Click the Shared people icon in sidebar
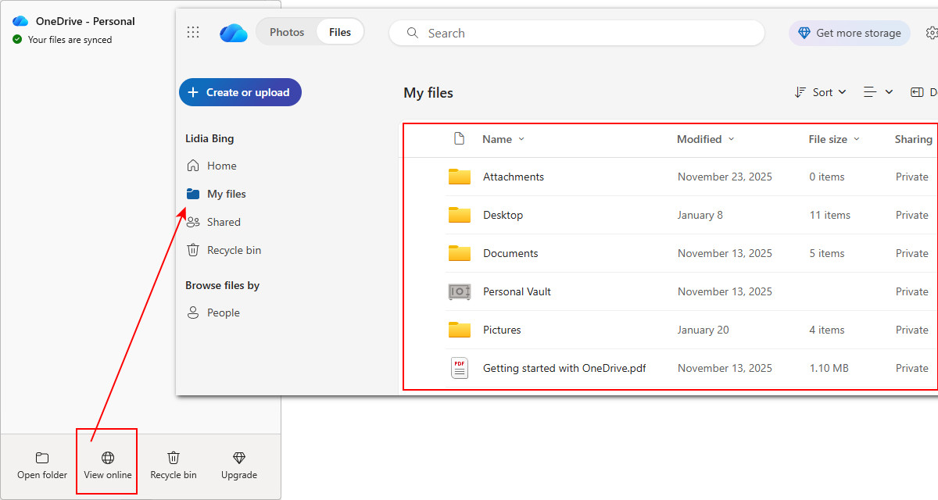938x500 pixels. pyautogui.click(x=193, y=222)
